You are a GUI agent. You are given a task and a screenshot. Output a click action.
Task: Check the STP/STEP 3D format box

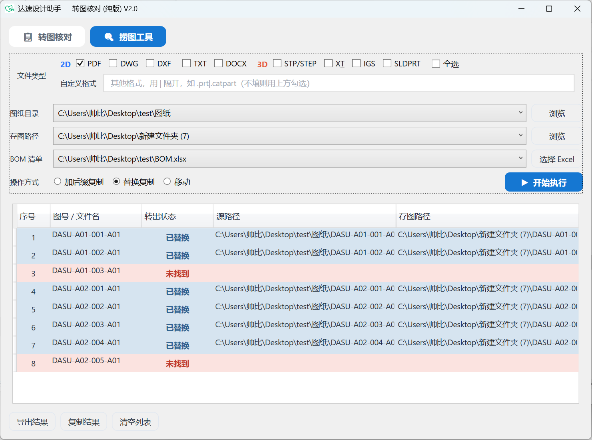[277, 63]
